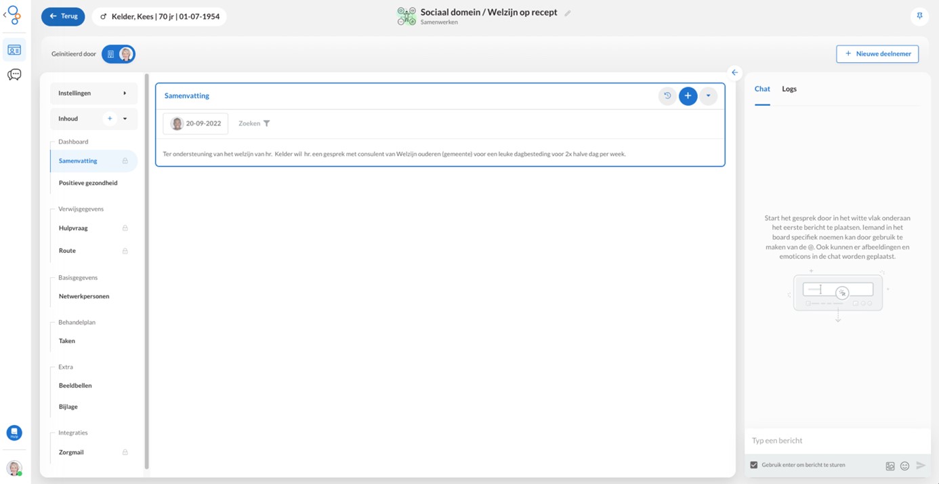
Task: Open the Inhoud dropdown arrow
Action: pos(125,119)
